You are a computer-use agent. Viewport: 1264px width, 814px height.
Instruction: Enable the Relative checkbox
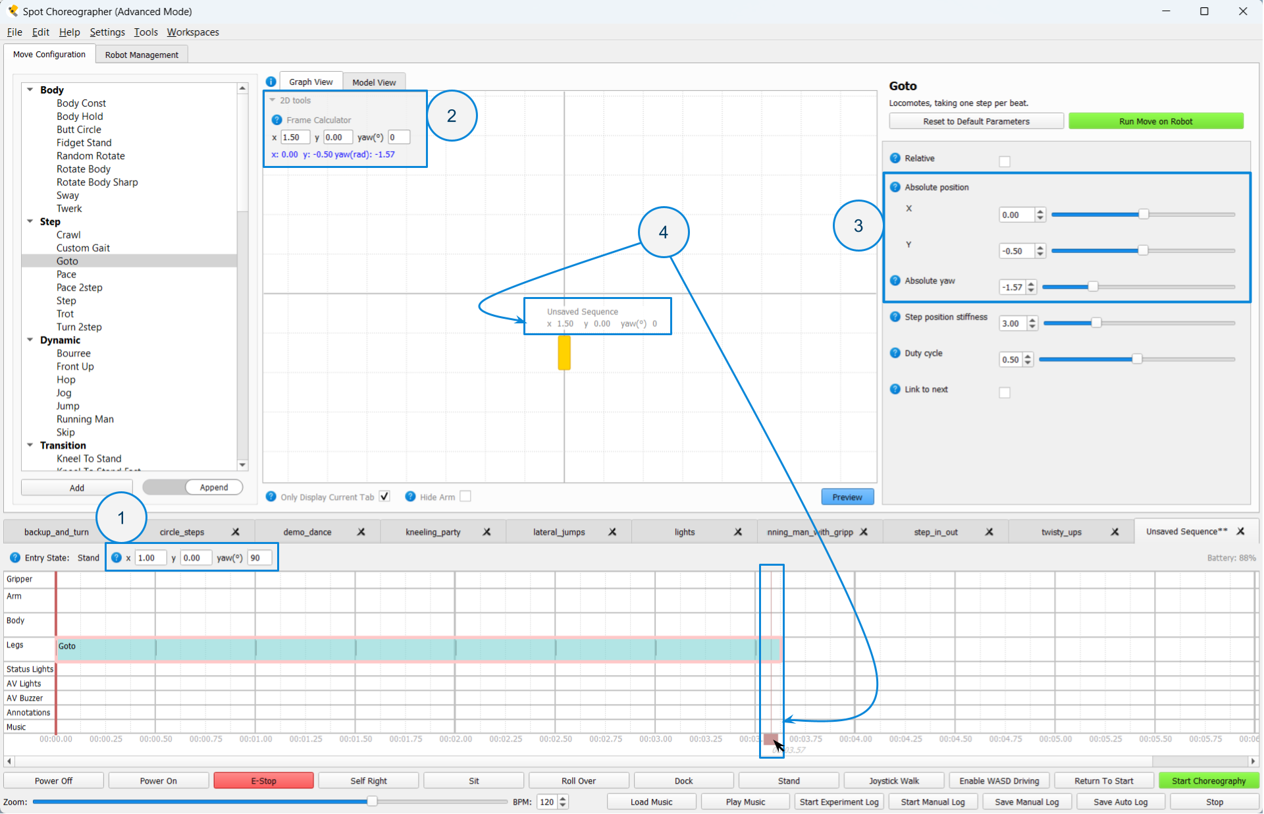click(x=1005, y=161)
